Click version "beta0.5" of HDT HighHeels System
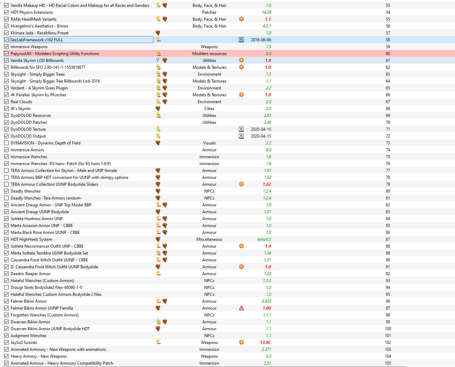455x367 pixels. [x=264, y=239]
